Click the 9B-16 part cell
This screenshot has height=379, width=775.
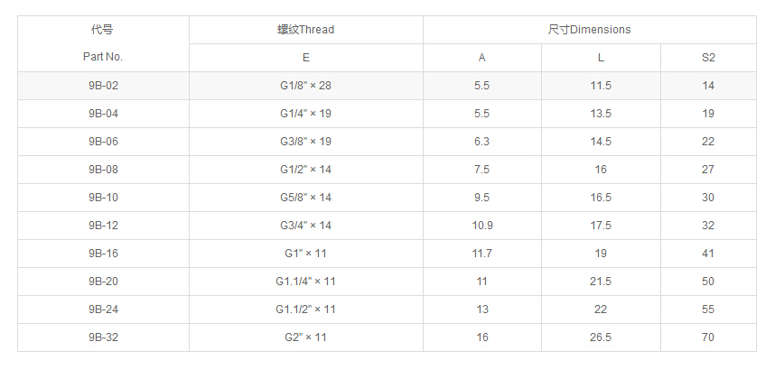point(103,254)
